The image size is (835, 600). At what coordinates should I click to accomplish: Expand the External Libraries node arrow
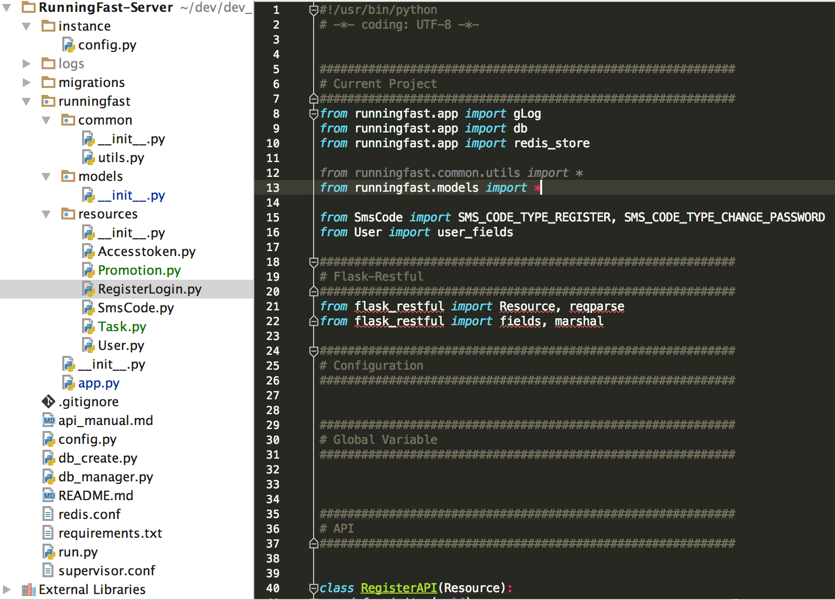tap(7, 589)
